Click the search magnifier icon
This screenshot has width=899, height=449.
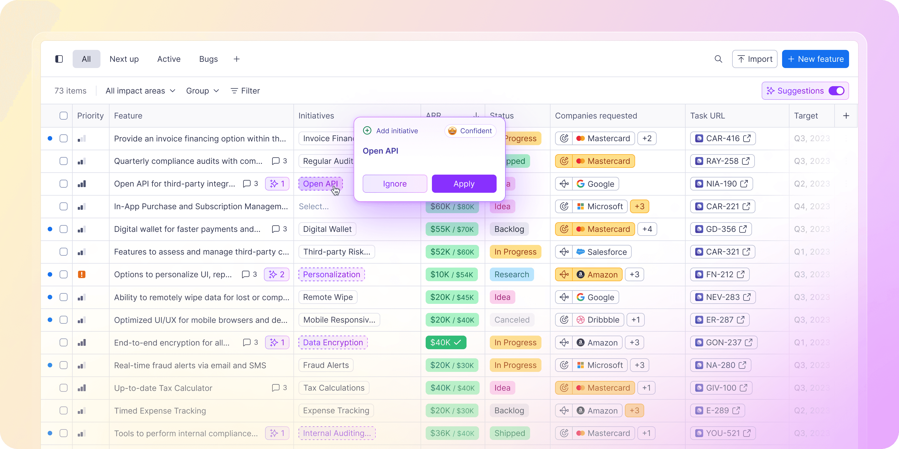pyautogui.click(x=718, y=59)
